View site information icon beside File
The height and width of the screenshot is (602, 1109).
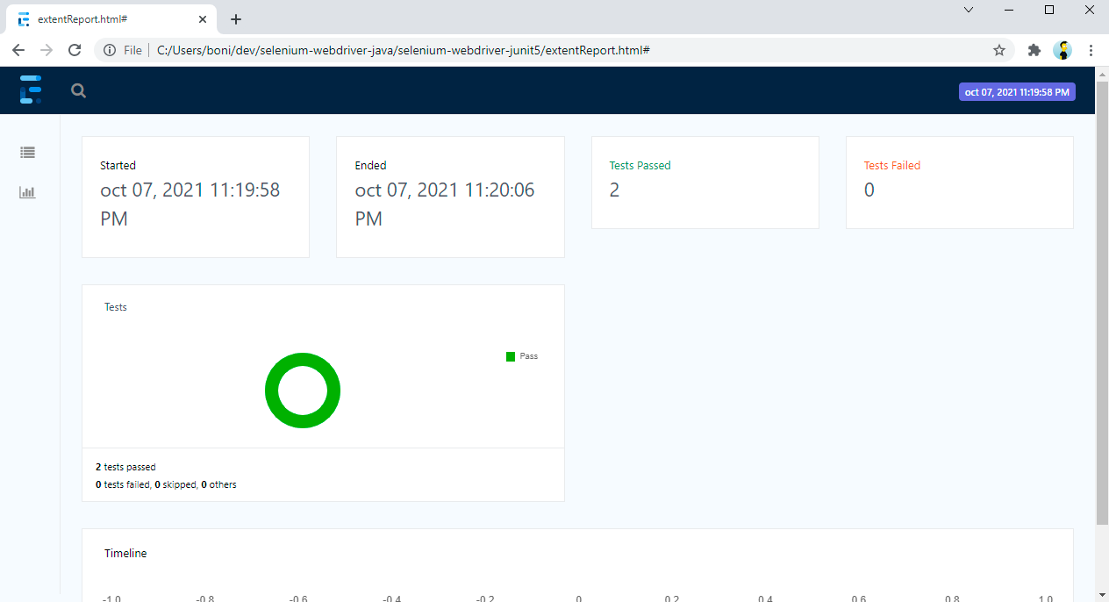click(x=110, y=50)
